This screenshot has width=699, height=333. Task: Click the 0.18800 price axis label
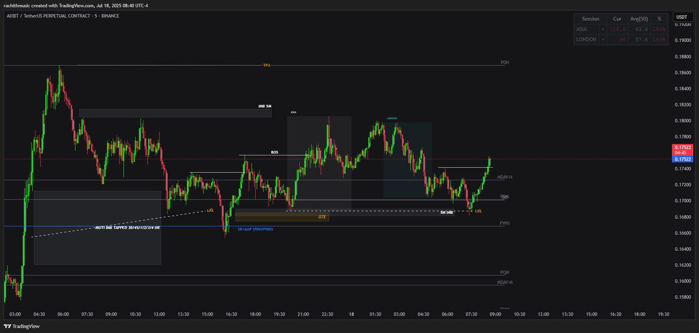[x=683, y=56]
